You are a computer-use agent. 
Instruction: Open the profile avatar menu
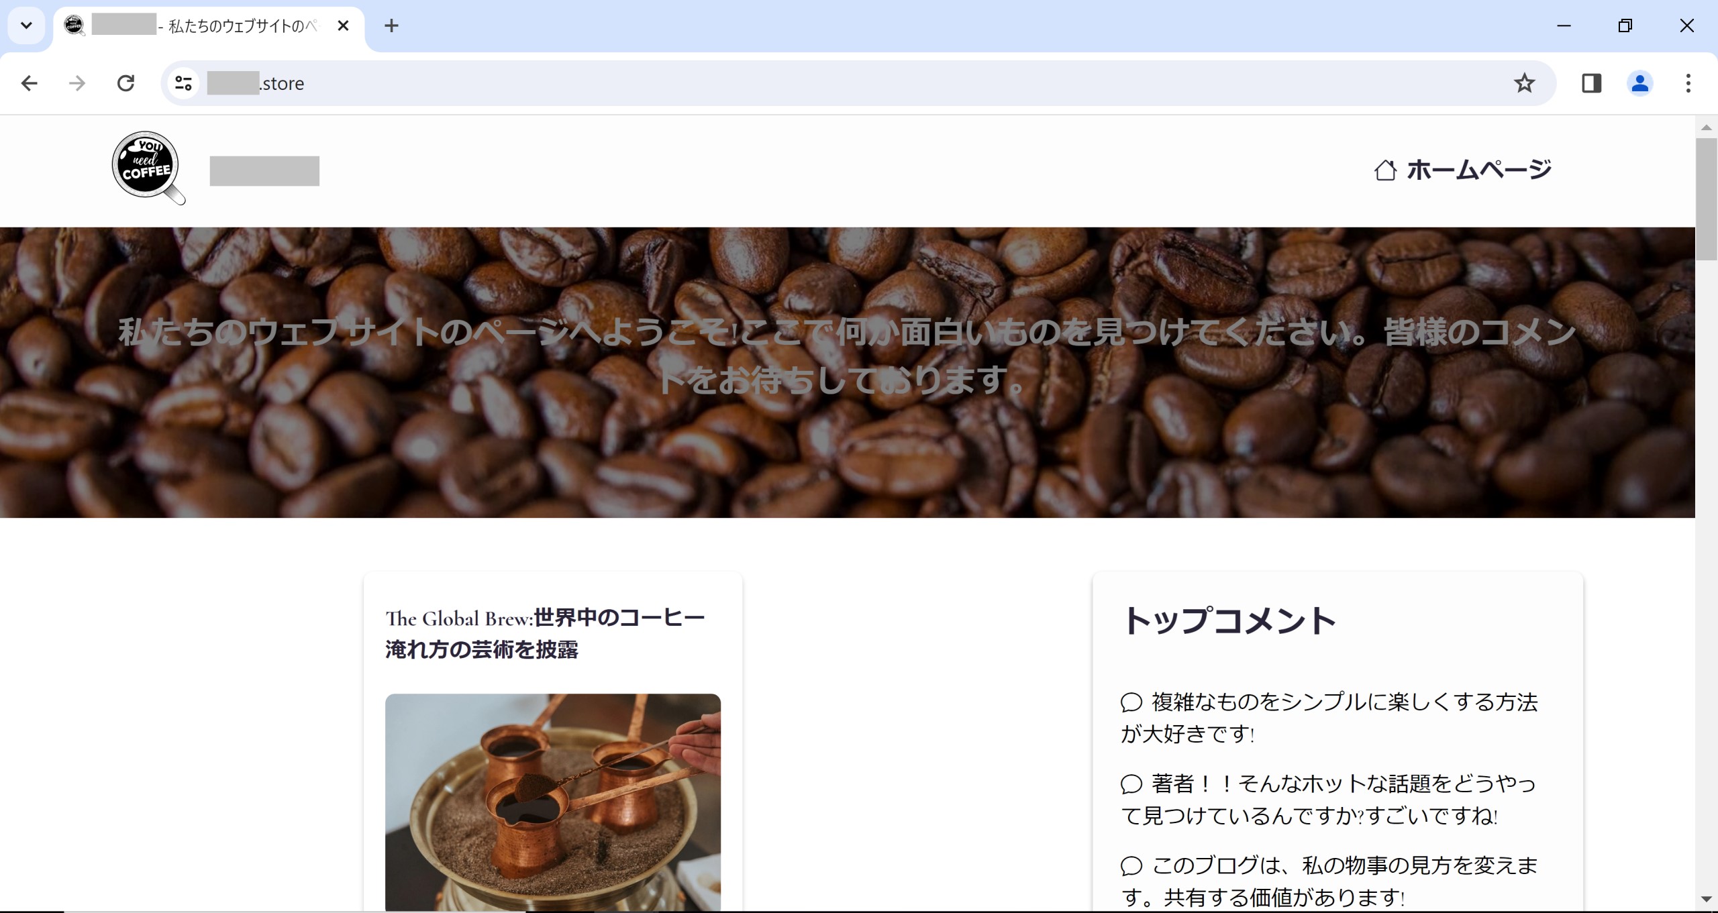[x=1639, y=83]
